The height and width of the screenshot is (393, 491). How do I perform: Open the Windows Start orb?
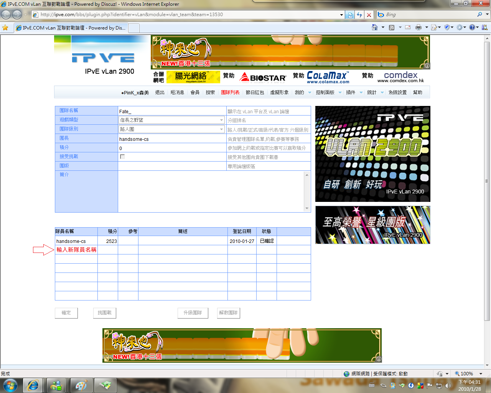[x=10, y=385]
